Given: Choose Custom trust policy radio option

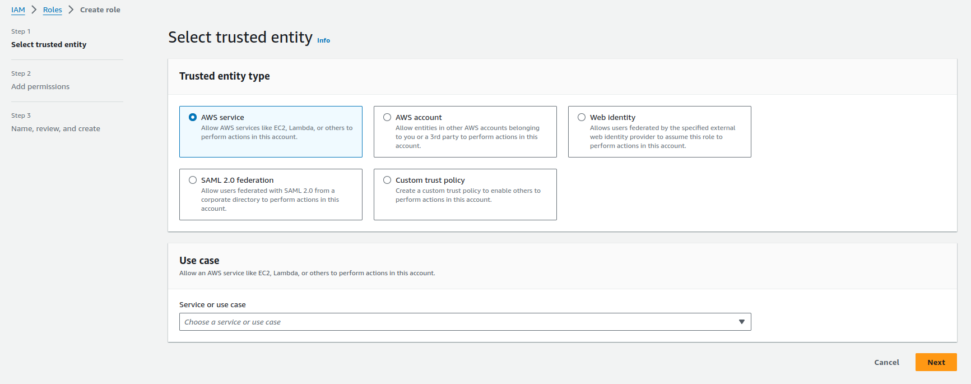Looking at the screenshot, I should pyautogui.click(x=387, y=180).
